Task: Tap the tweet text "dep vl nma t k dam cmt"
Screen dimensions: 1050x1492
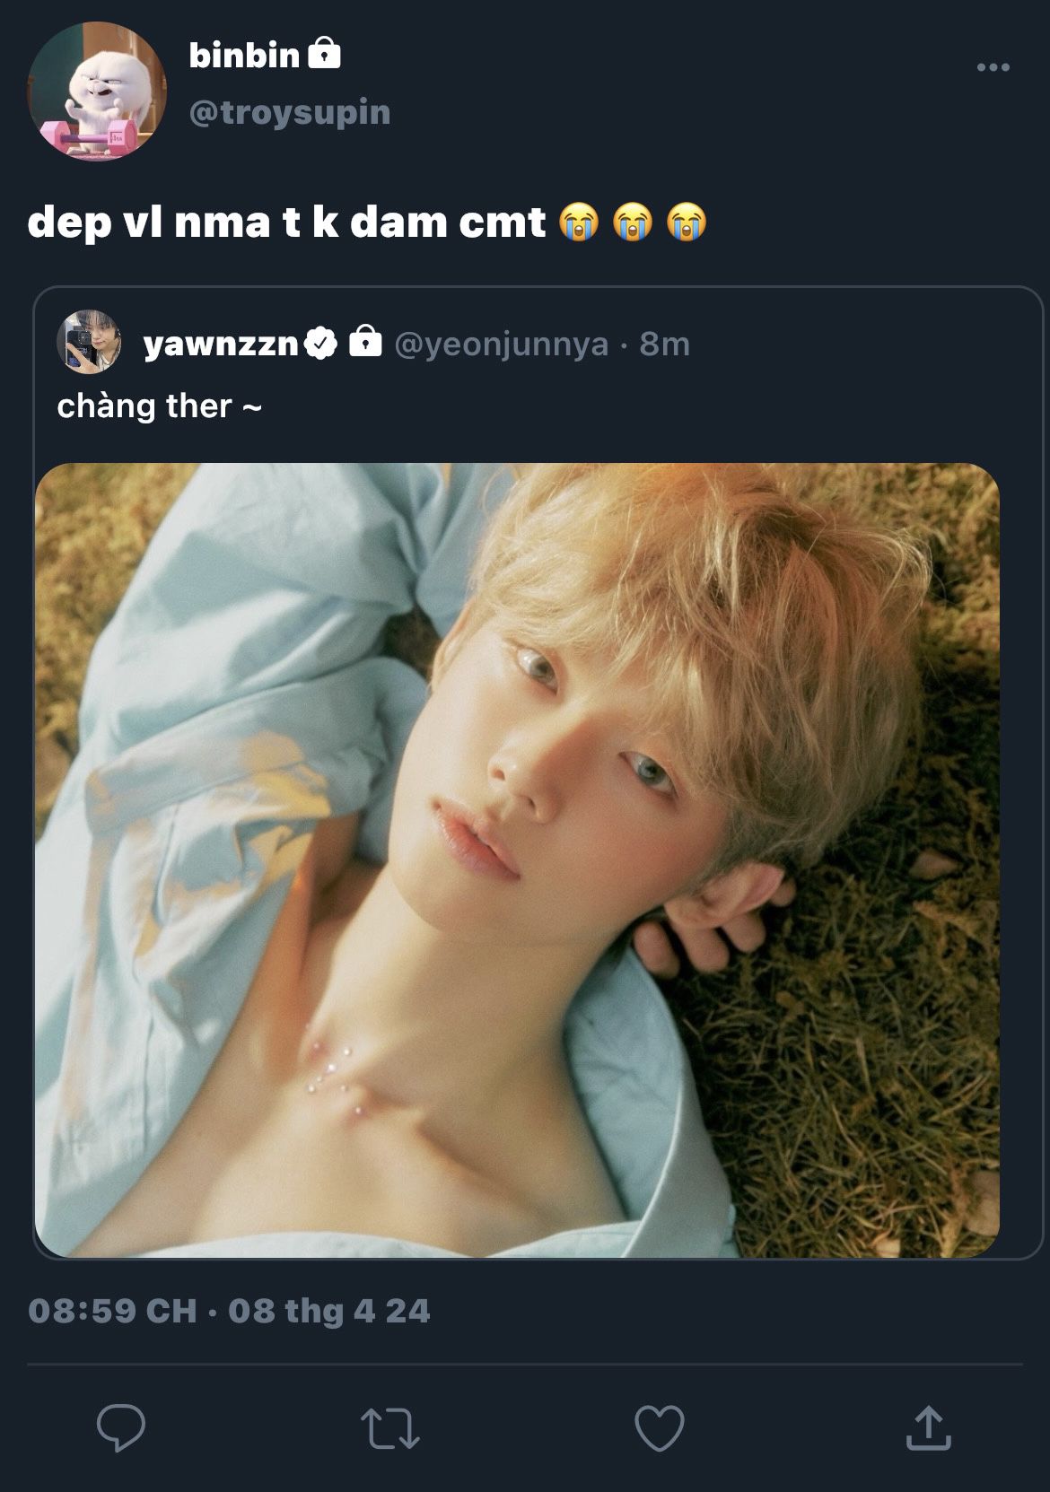Action: (286, 222)
